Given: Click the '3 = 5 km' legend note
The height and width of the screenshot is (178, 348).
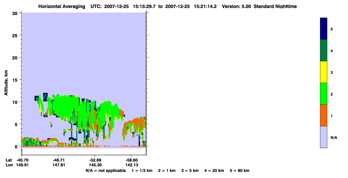Looking at the screenshot, I should click(x=190, y=171).
